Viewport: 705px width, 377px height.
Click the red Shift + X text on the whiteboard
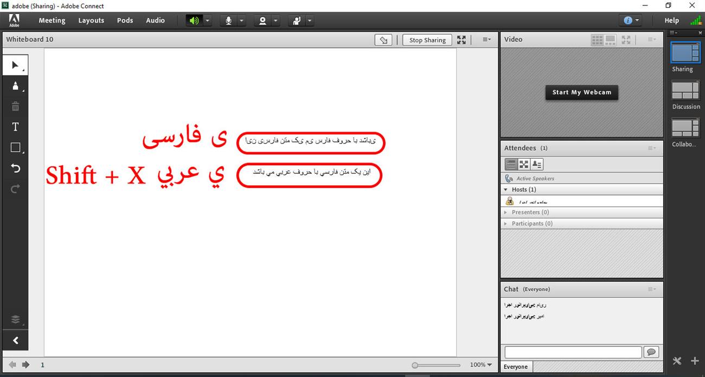[x=96, y=175]
